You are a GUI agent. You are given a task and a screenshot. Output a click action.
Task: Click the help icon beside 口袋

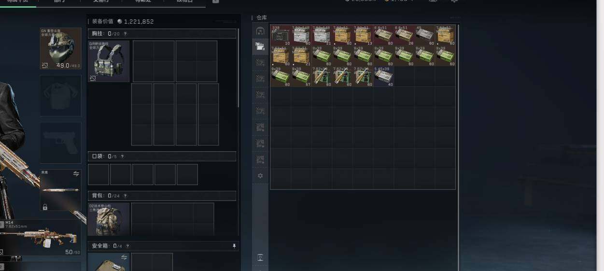(x=122, y=157)
